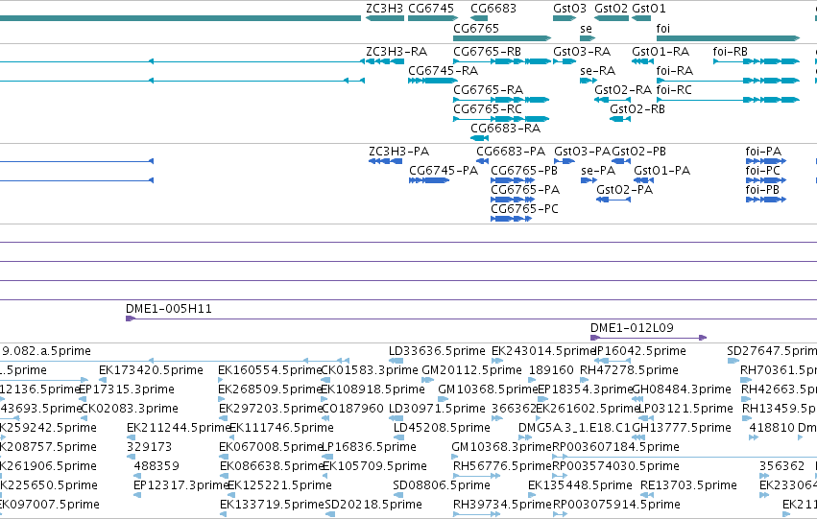Click protein CG6765-PA
This screenshot has height=519, width=817.
(525, 190)
